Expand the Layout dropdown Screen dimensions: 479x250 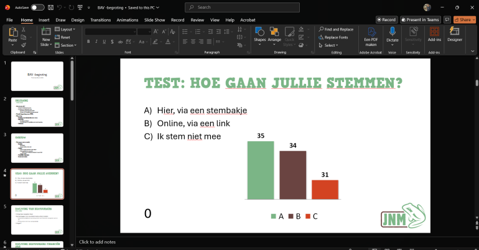(65, 29)
